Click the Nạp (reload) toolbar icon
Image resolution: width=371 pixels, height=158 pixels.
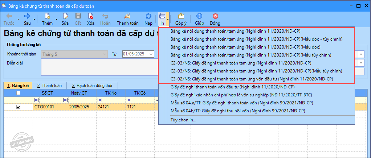[x=148, y=16]
